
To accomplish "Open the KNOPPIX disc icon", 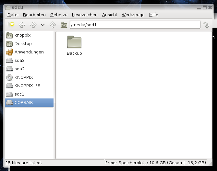I will point(9,77).
